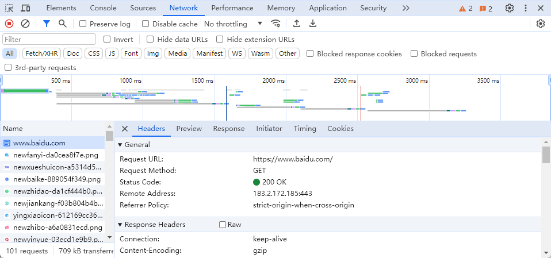The width and height of the screenshot is (551, 258).
Task: Stop recording the network log
Action: click(9, 24)
